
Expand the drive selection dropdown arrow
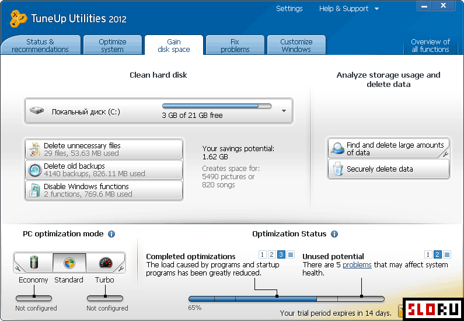284,111
